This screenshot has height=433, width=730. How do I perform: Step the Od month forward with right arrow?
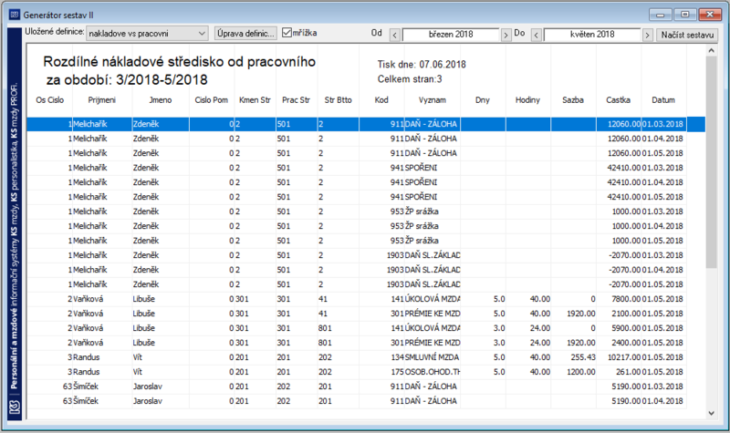(x=506, y=35)
